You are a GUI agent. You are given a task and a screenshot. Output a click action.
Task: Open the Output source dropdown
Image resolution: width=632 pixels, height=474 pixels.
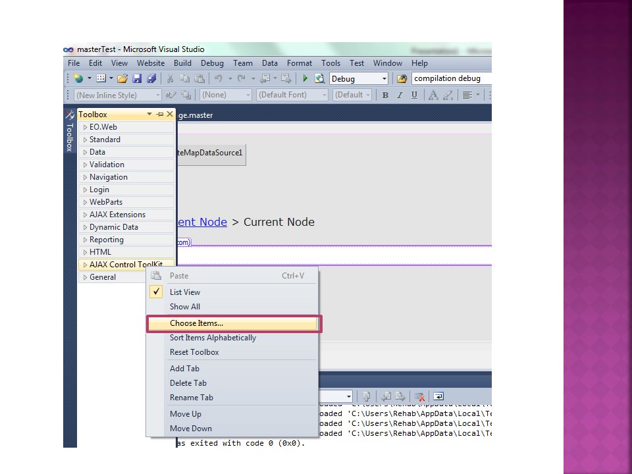pyautogui.click(x=348, y=396)
